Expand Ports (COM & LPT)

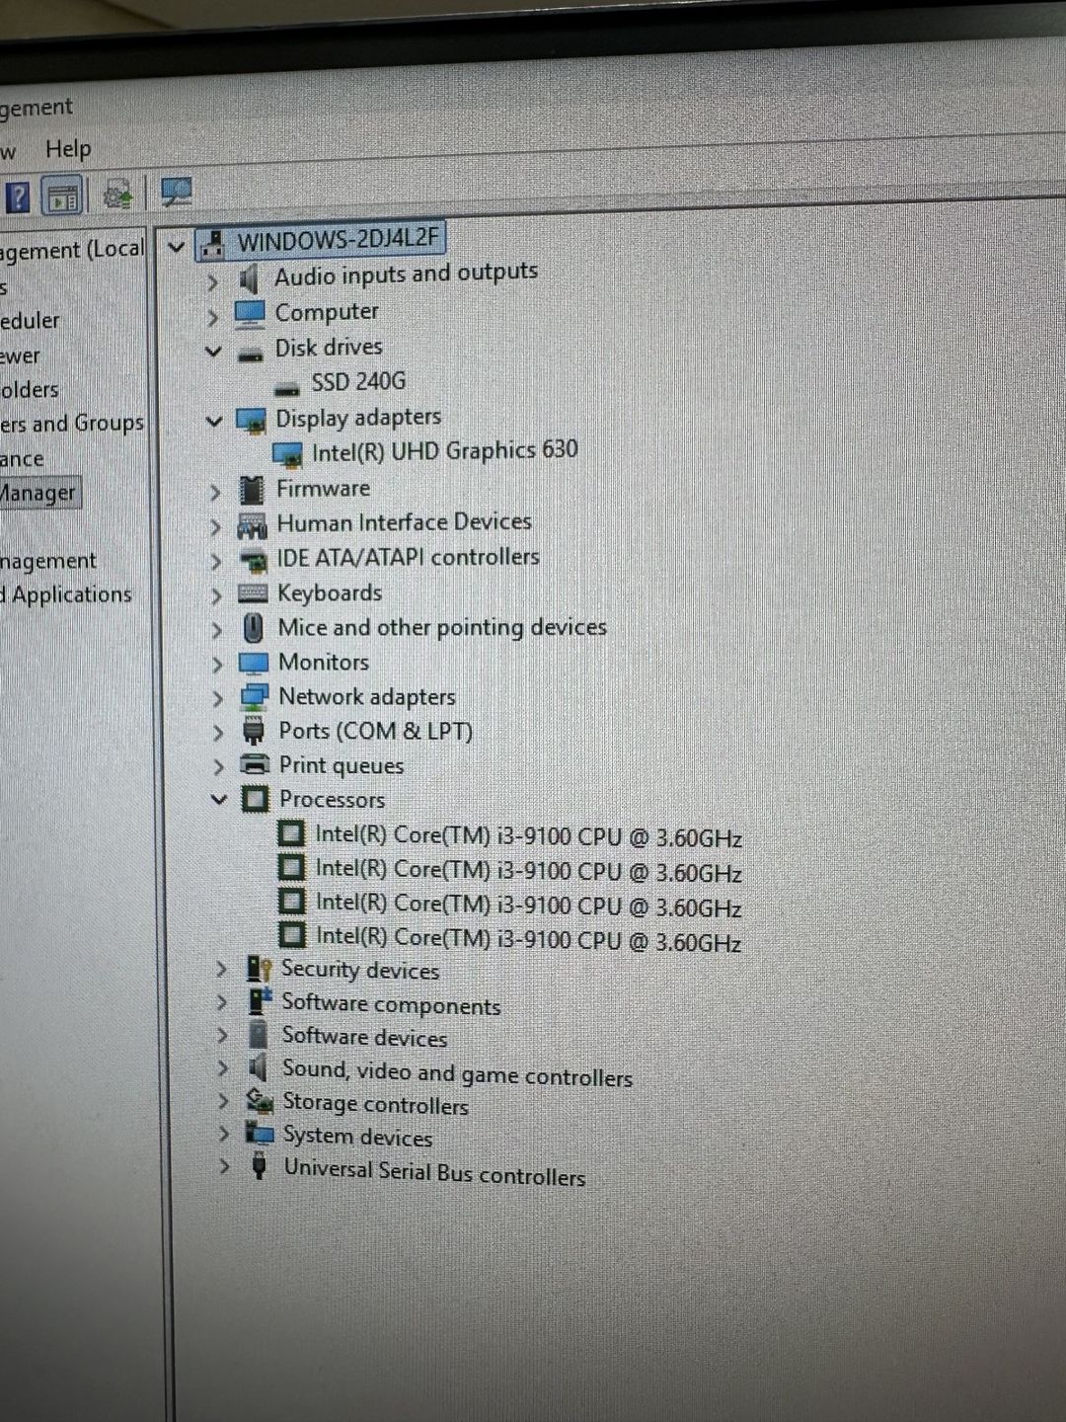(x=218, y=734)
